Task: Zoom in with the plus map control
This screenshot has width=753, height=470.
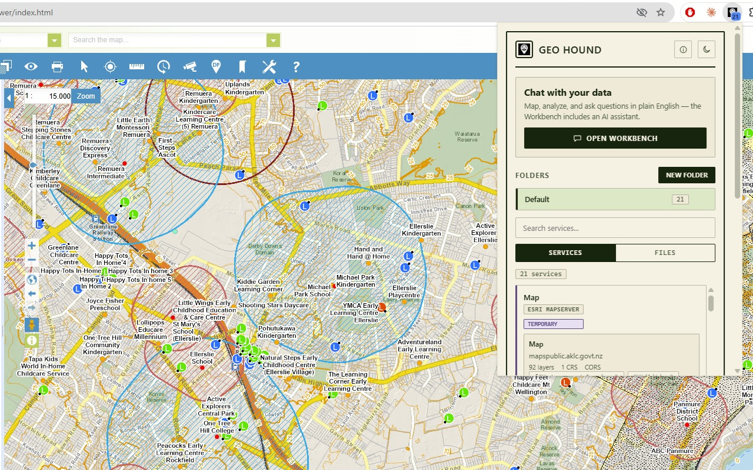Action: pos(32,246)
